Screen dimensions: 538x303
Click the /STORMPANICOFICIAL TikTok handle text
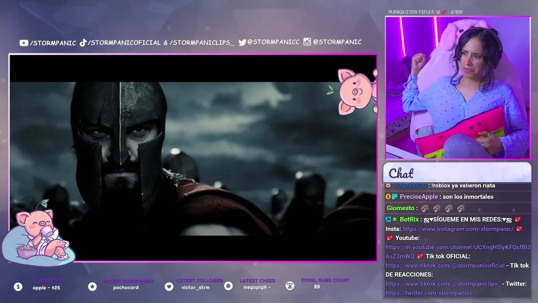pos(124,43)
